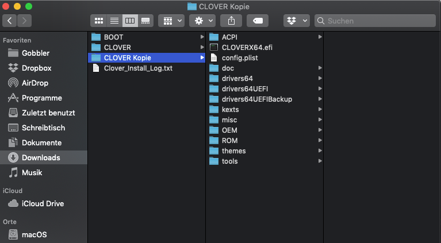The width and height of the screenshot is (441, 243).
Task: Click the Suchen search field
Action: click(375, 21)
